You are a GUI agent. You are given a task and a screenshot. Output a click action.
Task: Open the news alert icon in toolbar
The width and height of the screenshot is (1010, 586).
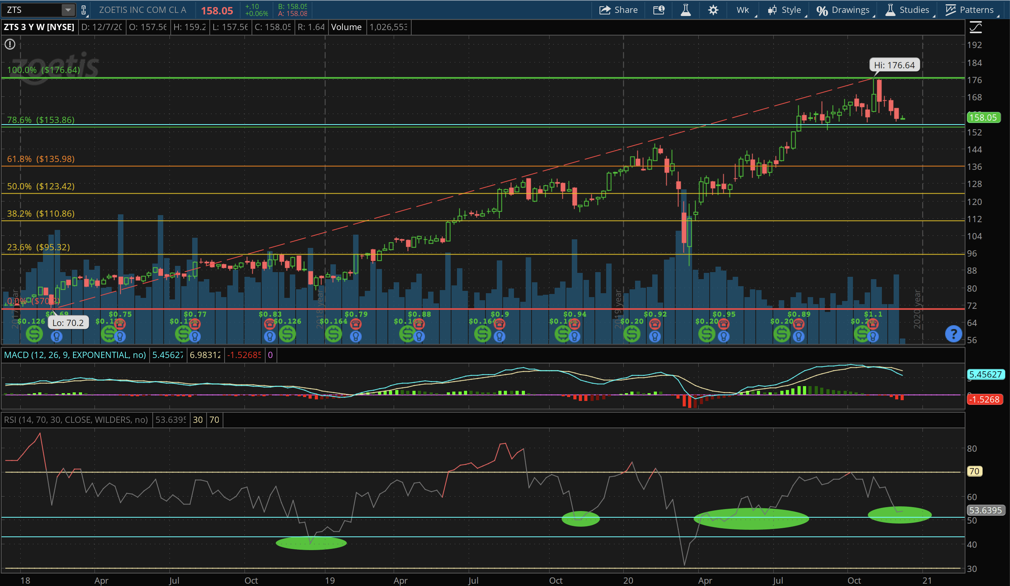point(659,10)
